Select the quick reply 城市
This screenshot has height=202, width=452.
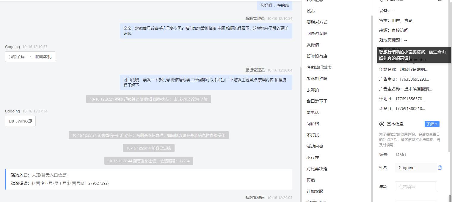pos(311,11)
